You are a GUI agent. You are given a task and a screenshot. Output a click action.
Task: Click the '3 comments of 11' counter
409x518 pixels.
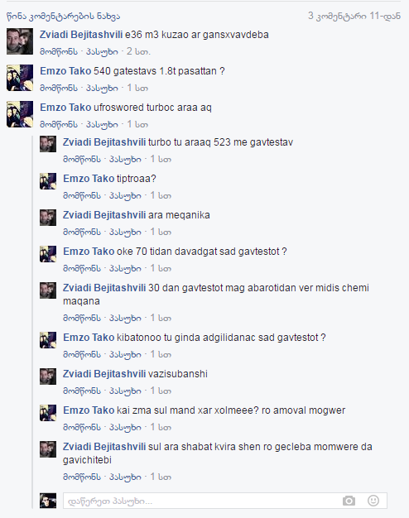(x=354, y=16)
